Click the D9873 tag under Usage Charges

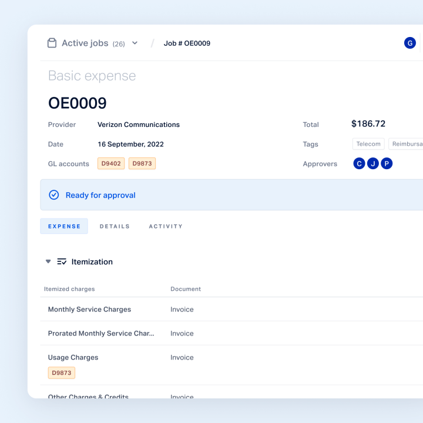click(62, 373)
